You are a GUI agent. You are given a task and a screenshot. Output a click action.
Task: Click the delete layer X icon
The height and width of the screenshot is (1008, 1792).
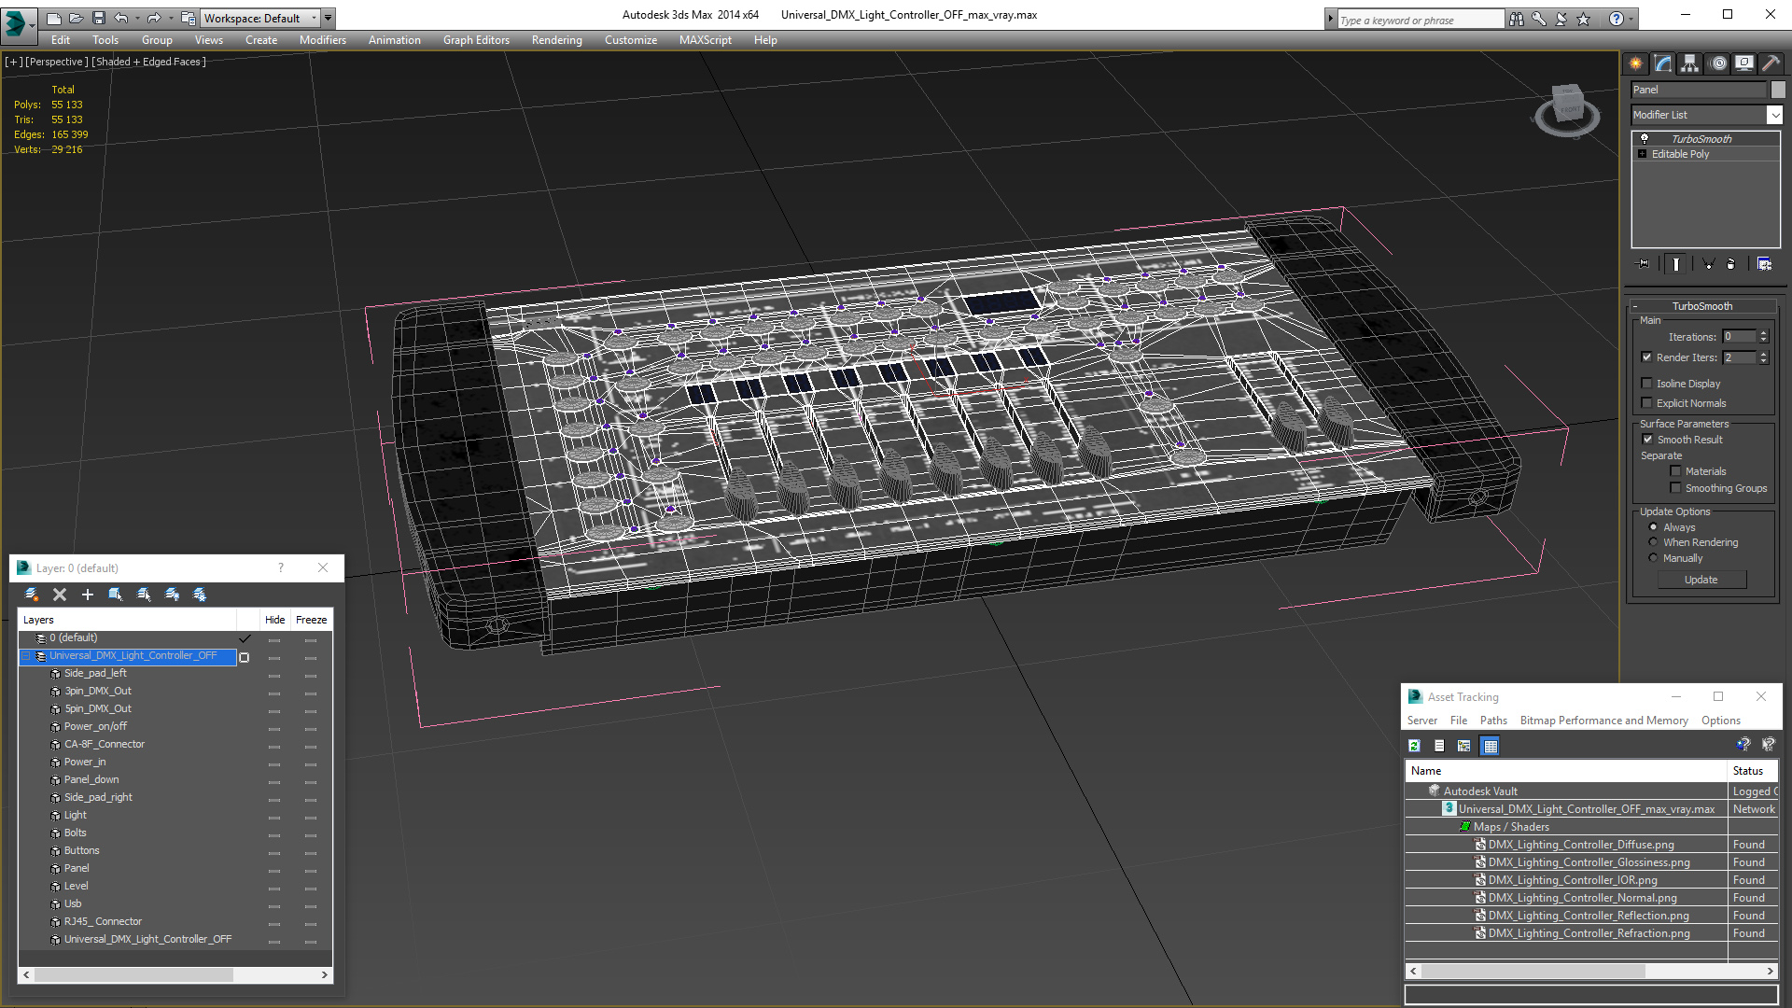click(60, 595)
